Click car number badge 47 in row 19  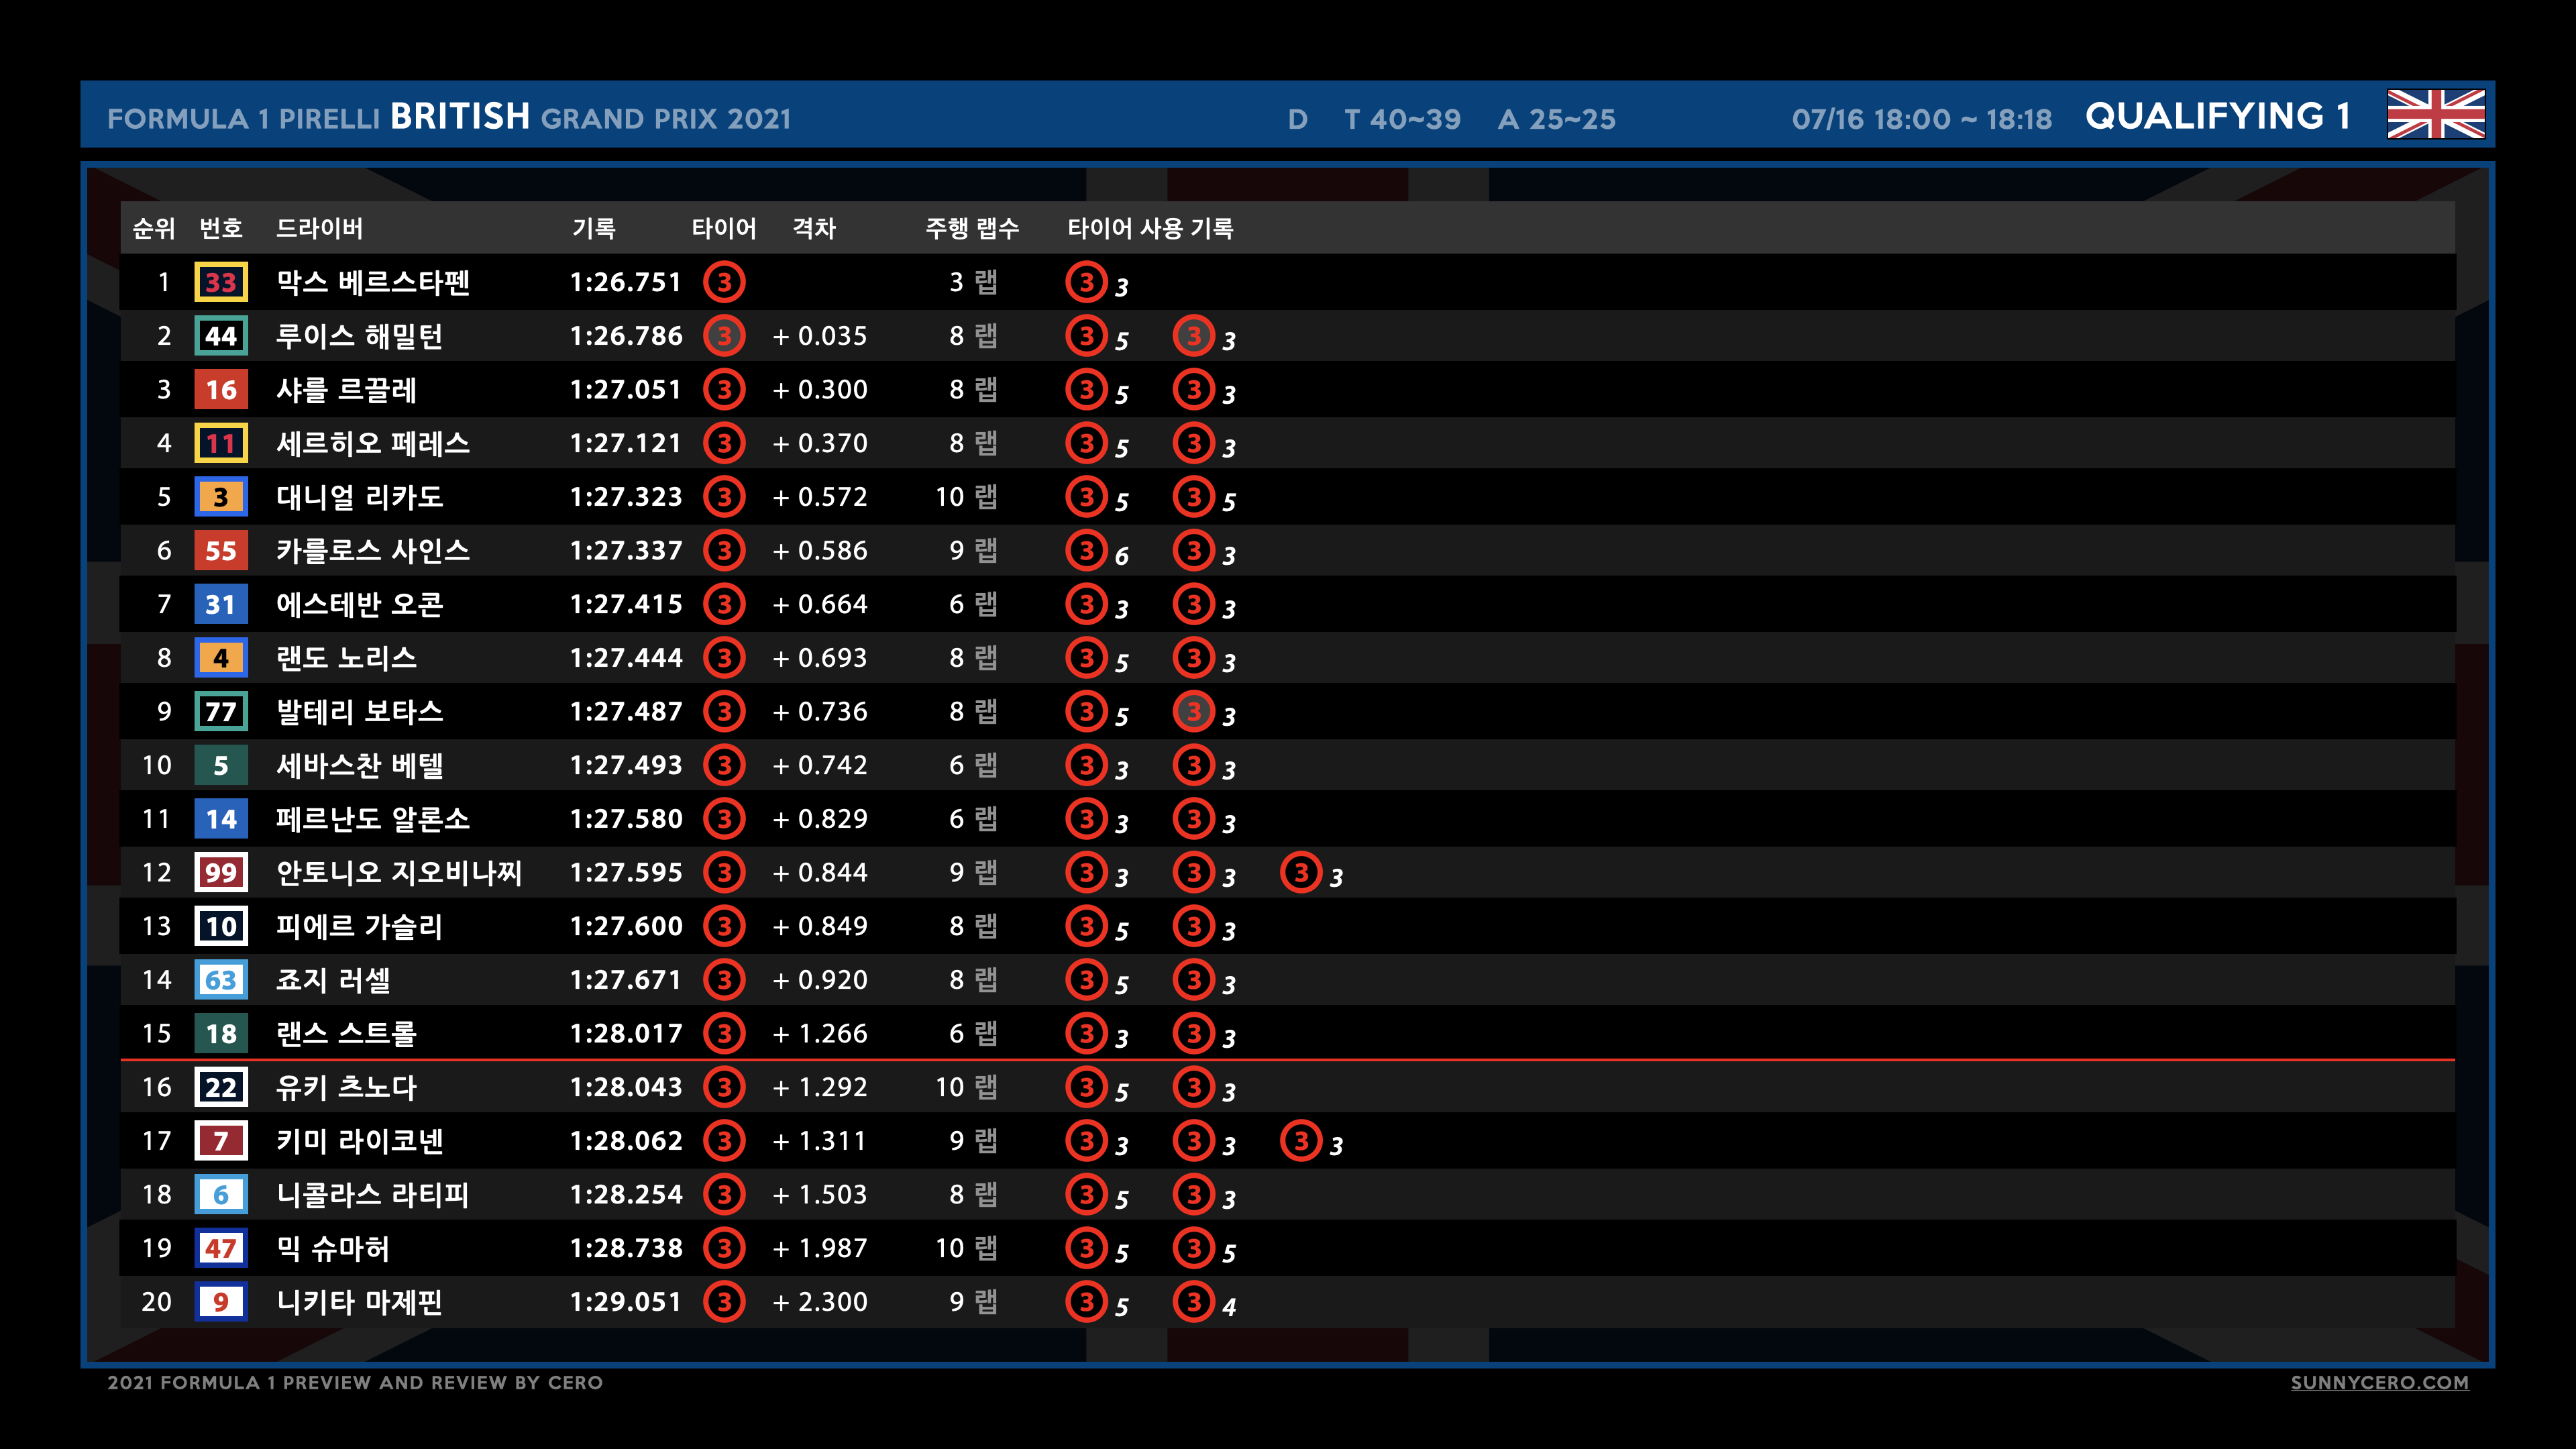tap(221, 1248)
